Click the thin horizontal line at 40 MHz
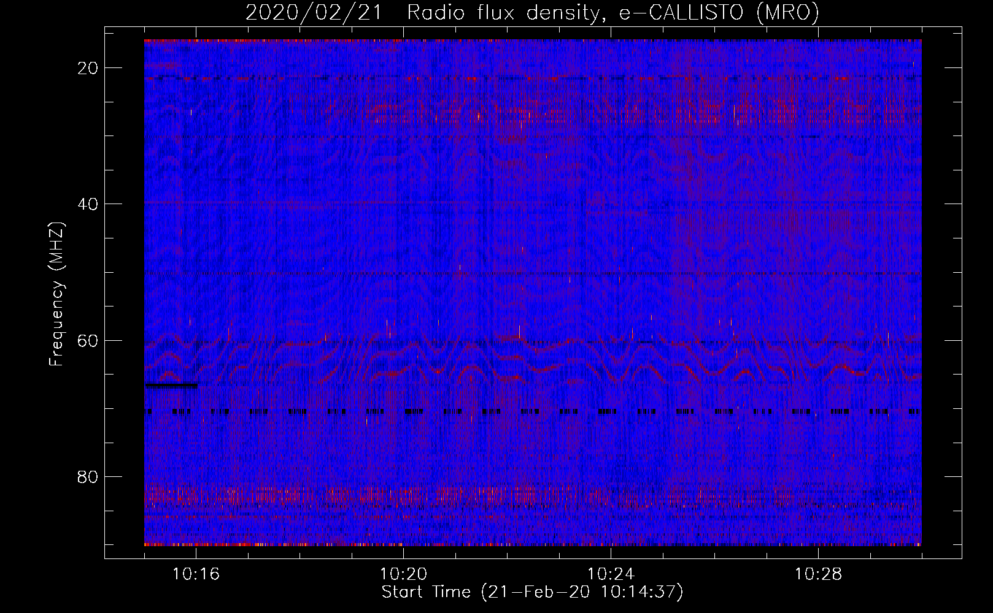The height and width of the screenshot is (613, 993). point(307,202)
